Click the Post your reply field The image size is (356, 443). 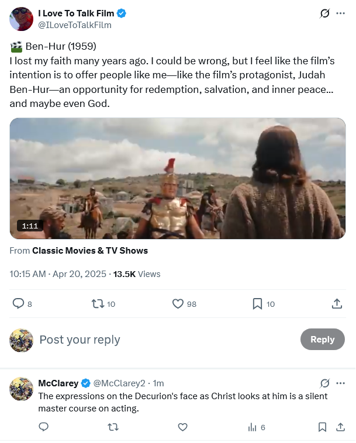(x=164, y=340)
